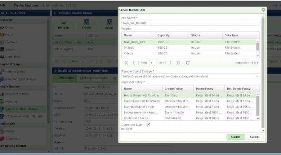Screen dimensions: 281x155
Task: Cancel the Create Backup Job dialog
Action: [x=255, y=137]
